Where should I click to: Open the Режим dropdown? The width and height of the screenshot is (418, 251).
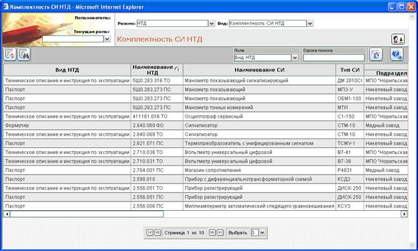pos(211,23)
